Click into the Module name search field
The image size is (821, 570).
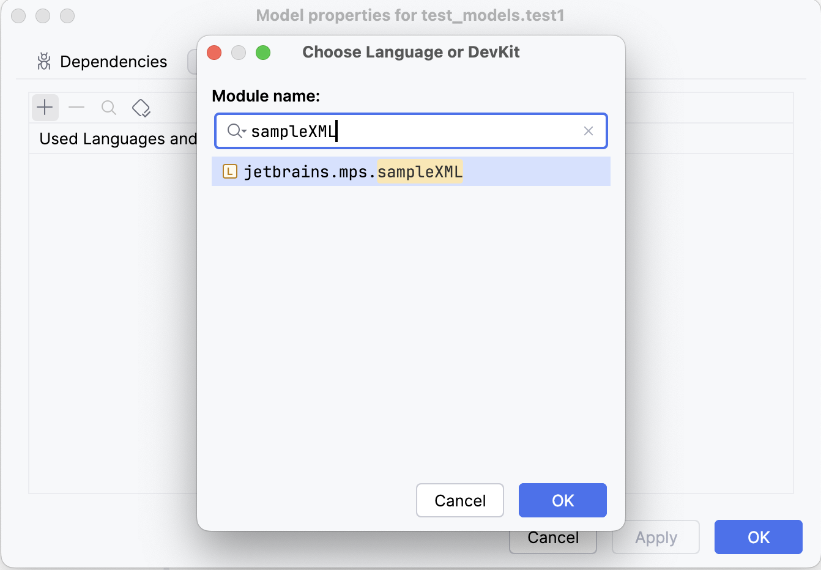pos(411,131)
